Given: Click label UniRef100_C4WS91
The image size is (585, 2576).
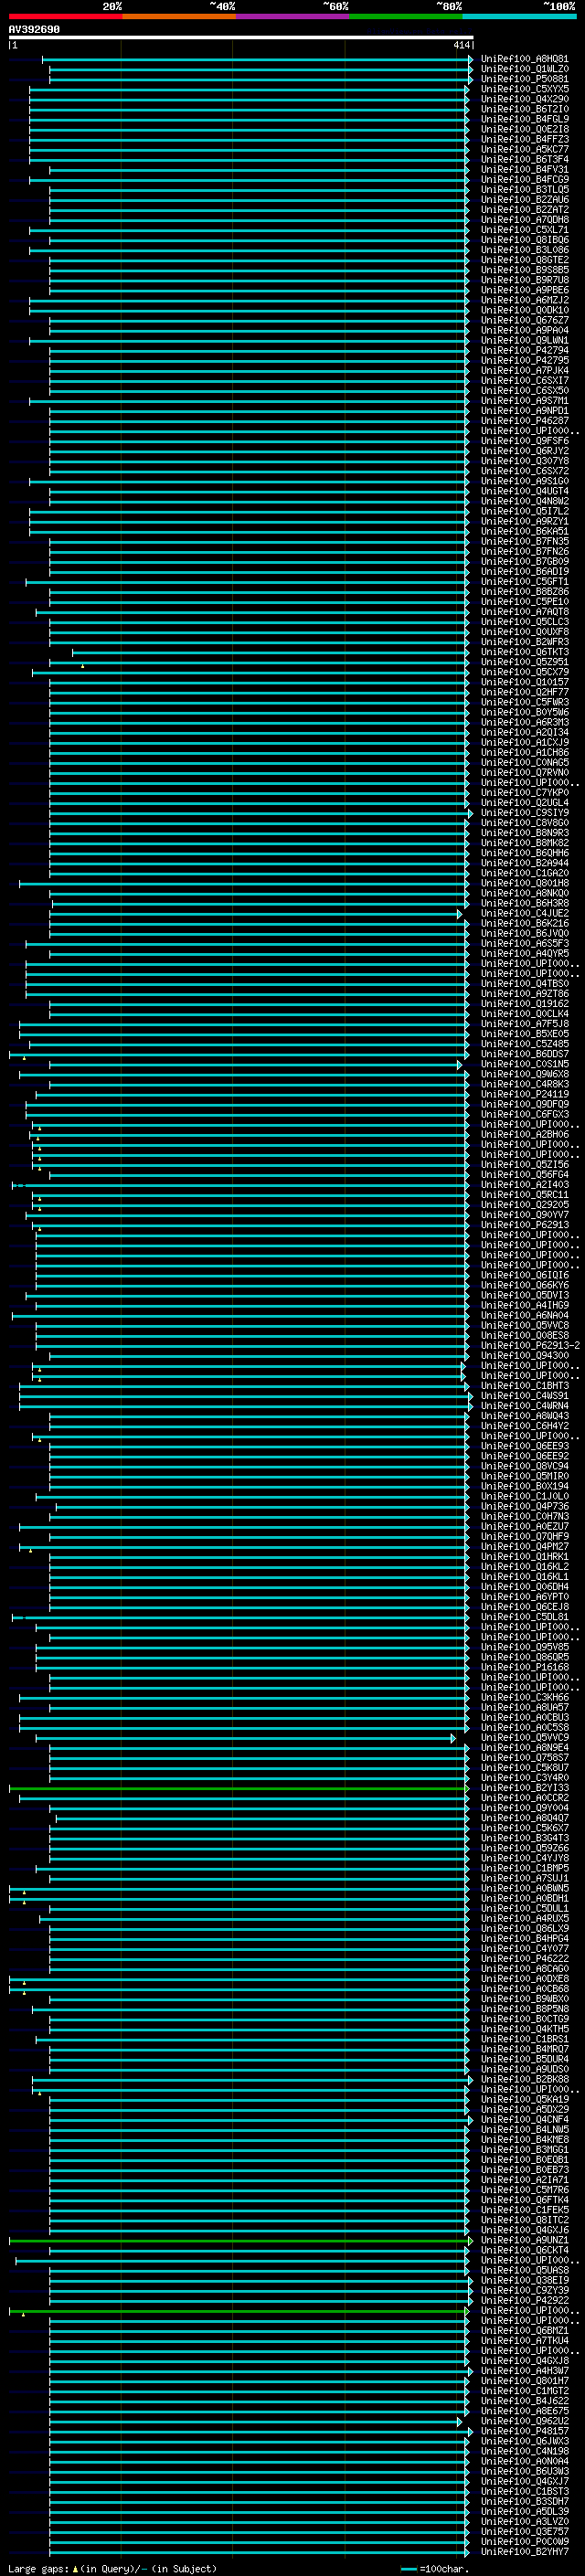Looking at the screenshot, I should pyautogui.click(x=524, y=1396).
